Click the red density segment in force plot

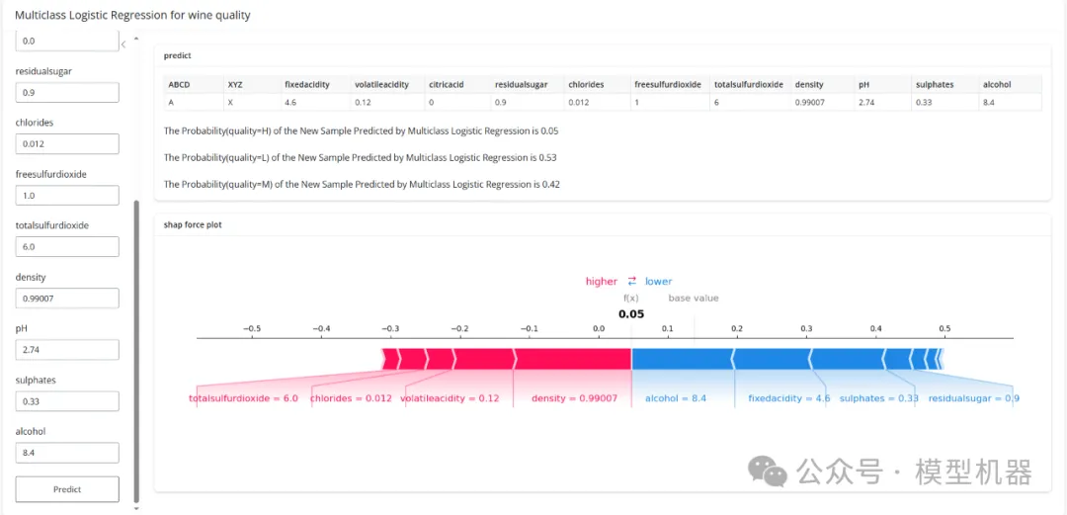(573, 358)
